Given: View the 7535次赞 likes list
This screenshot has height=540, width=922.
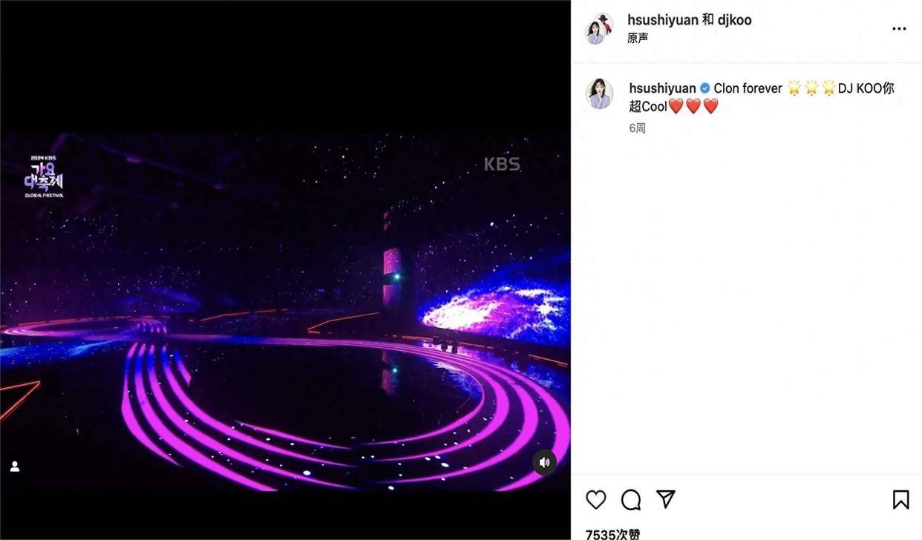Looking at the screenshot, I should coord(612,534).
